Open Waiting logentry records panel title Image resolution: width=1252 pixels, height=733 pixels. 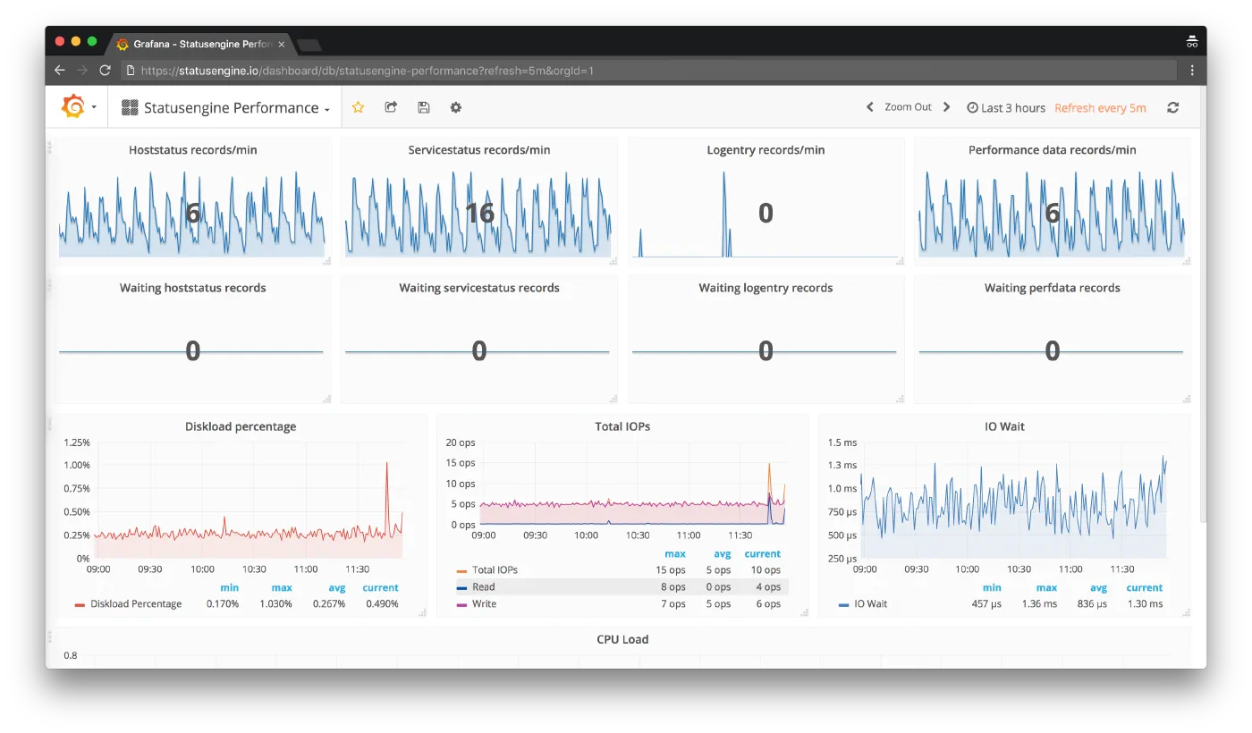click(x=766, y=288)
